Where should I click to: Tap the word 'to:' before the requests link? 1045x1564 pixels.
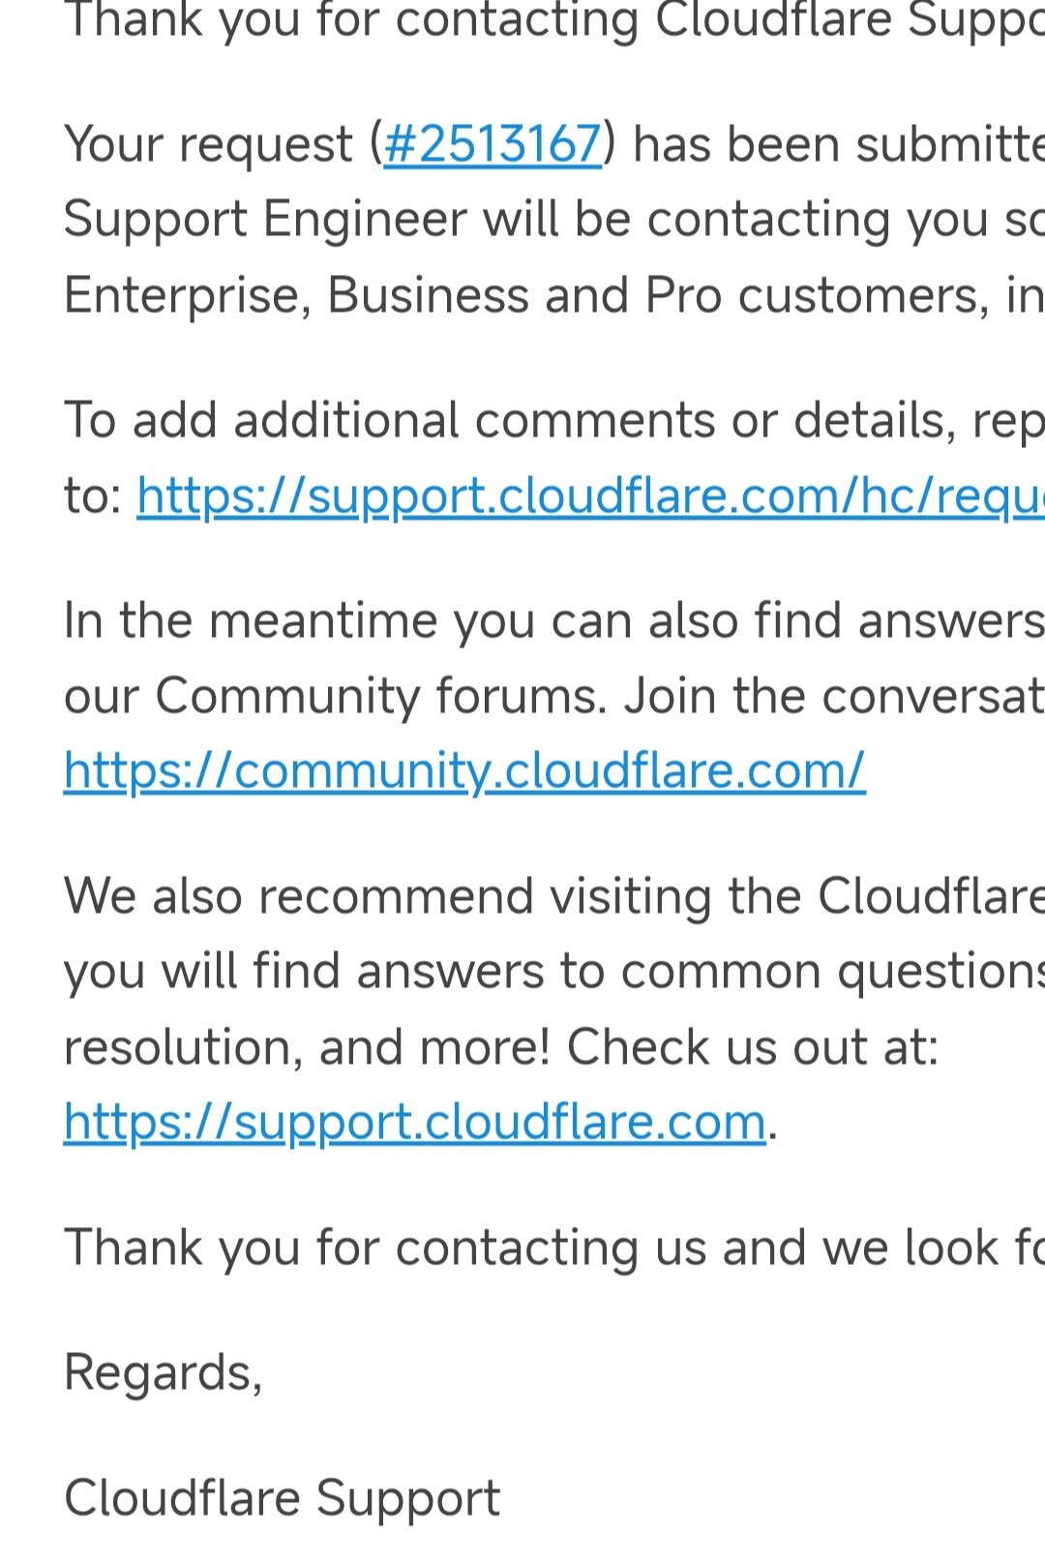pyautogui.click(x=93, y=496)
